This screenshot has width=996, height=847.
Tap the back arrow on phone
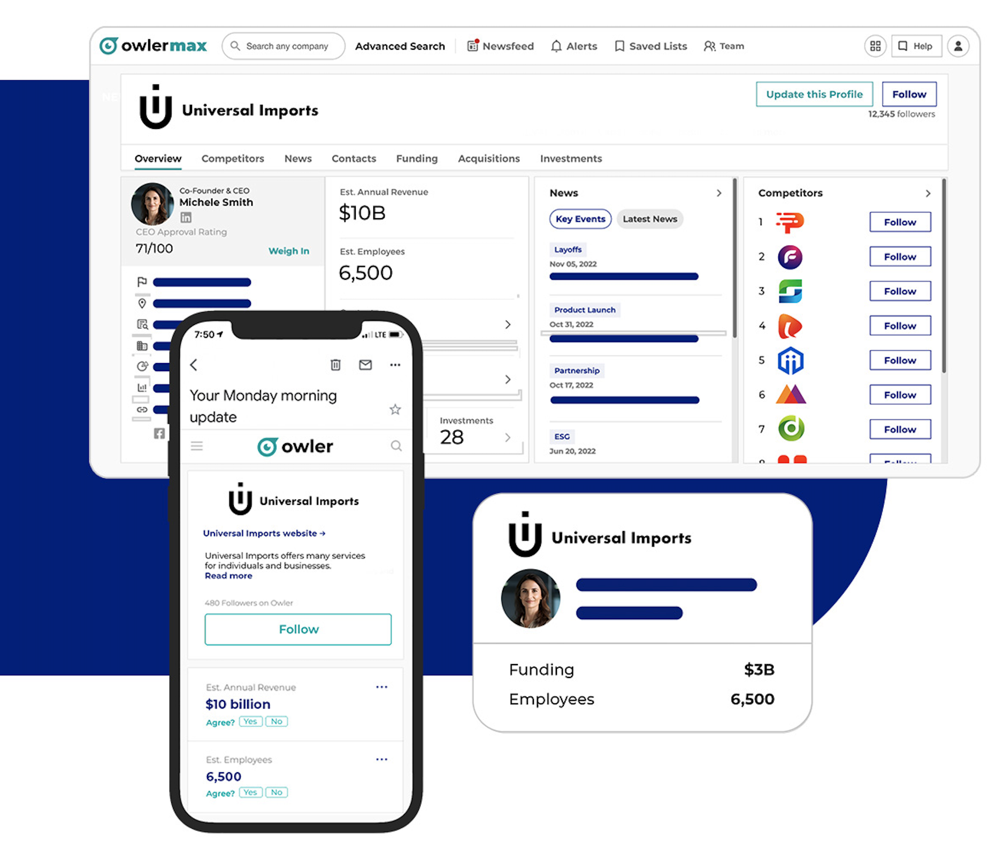(x=194, y=365)
